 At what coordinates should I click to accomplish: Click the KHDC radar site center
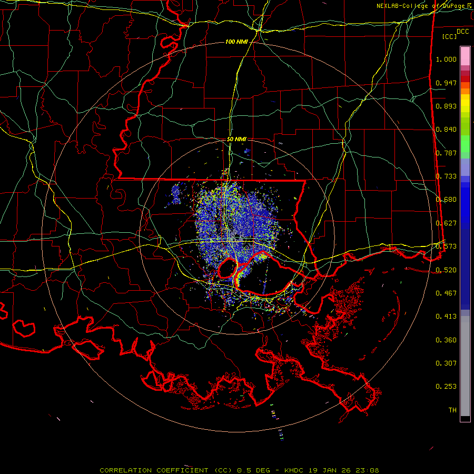tap(238, 235)
